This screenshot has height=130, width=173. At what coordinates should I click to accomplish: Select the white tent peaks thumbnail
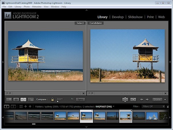(152, 116)
